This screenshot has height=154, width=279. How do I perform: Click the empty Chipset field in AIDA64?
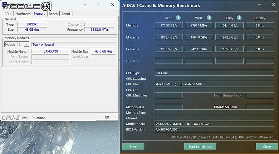coord(214,118)
